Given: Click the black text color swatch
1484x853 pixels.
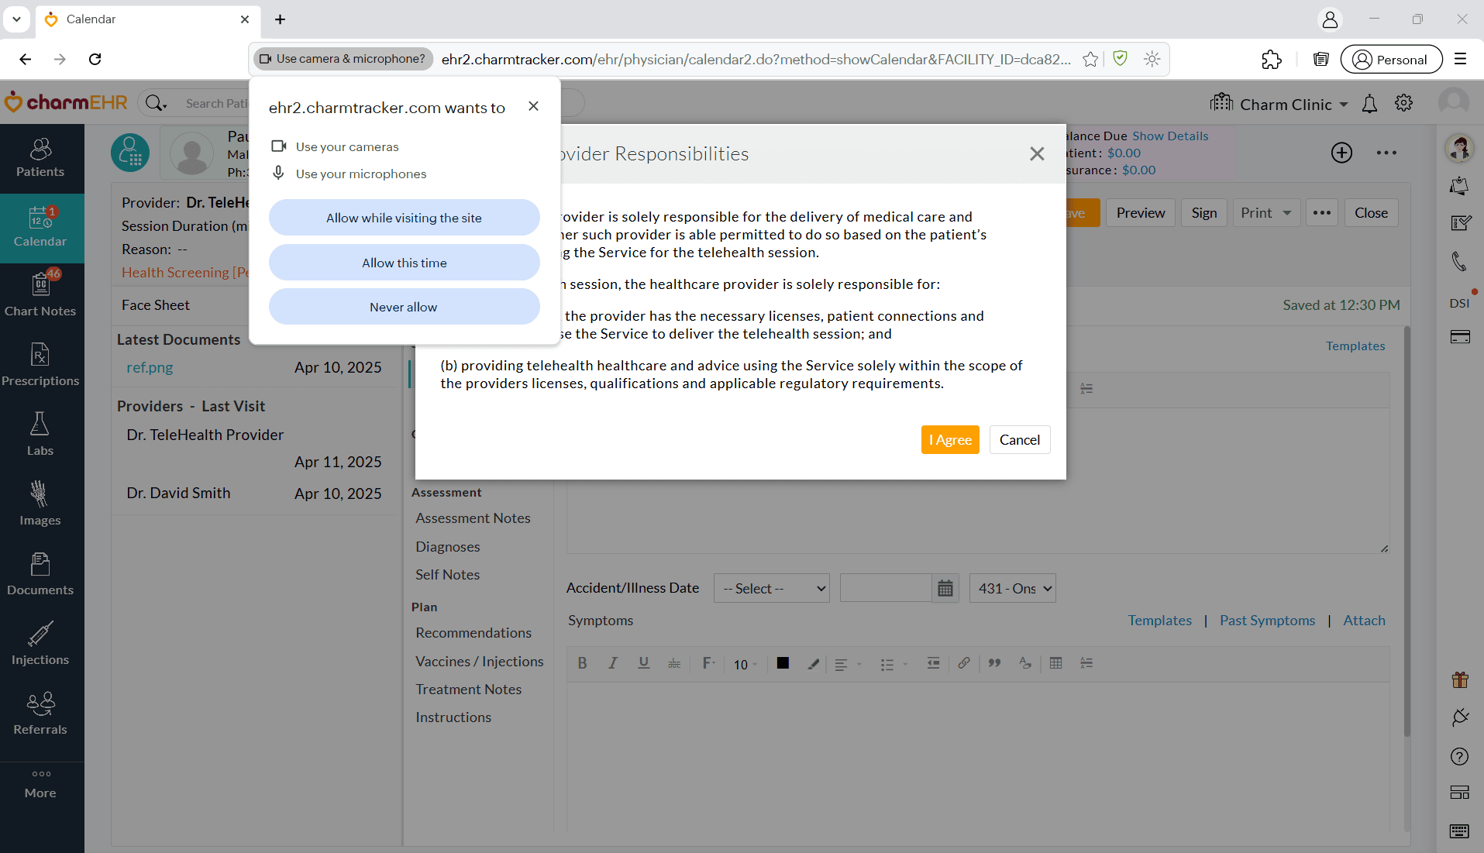Looking at the screenshot, I should (x=783, y=663).
